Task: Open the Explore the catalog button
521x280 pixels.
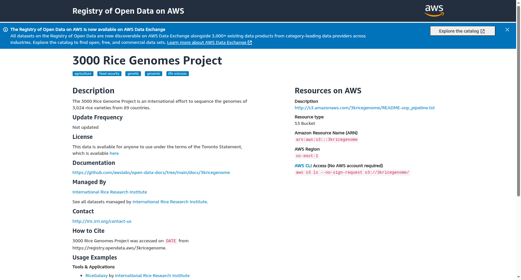Action: (462, 31)
